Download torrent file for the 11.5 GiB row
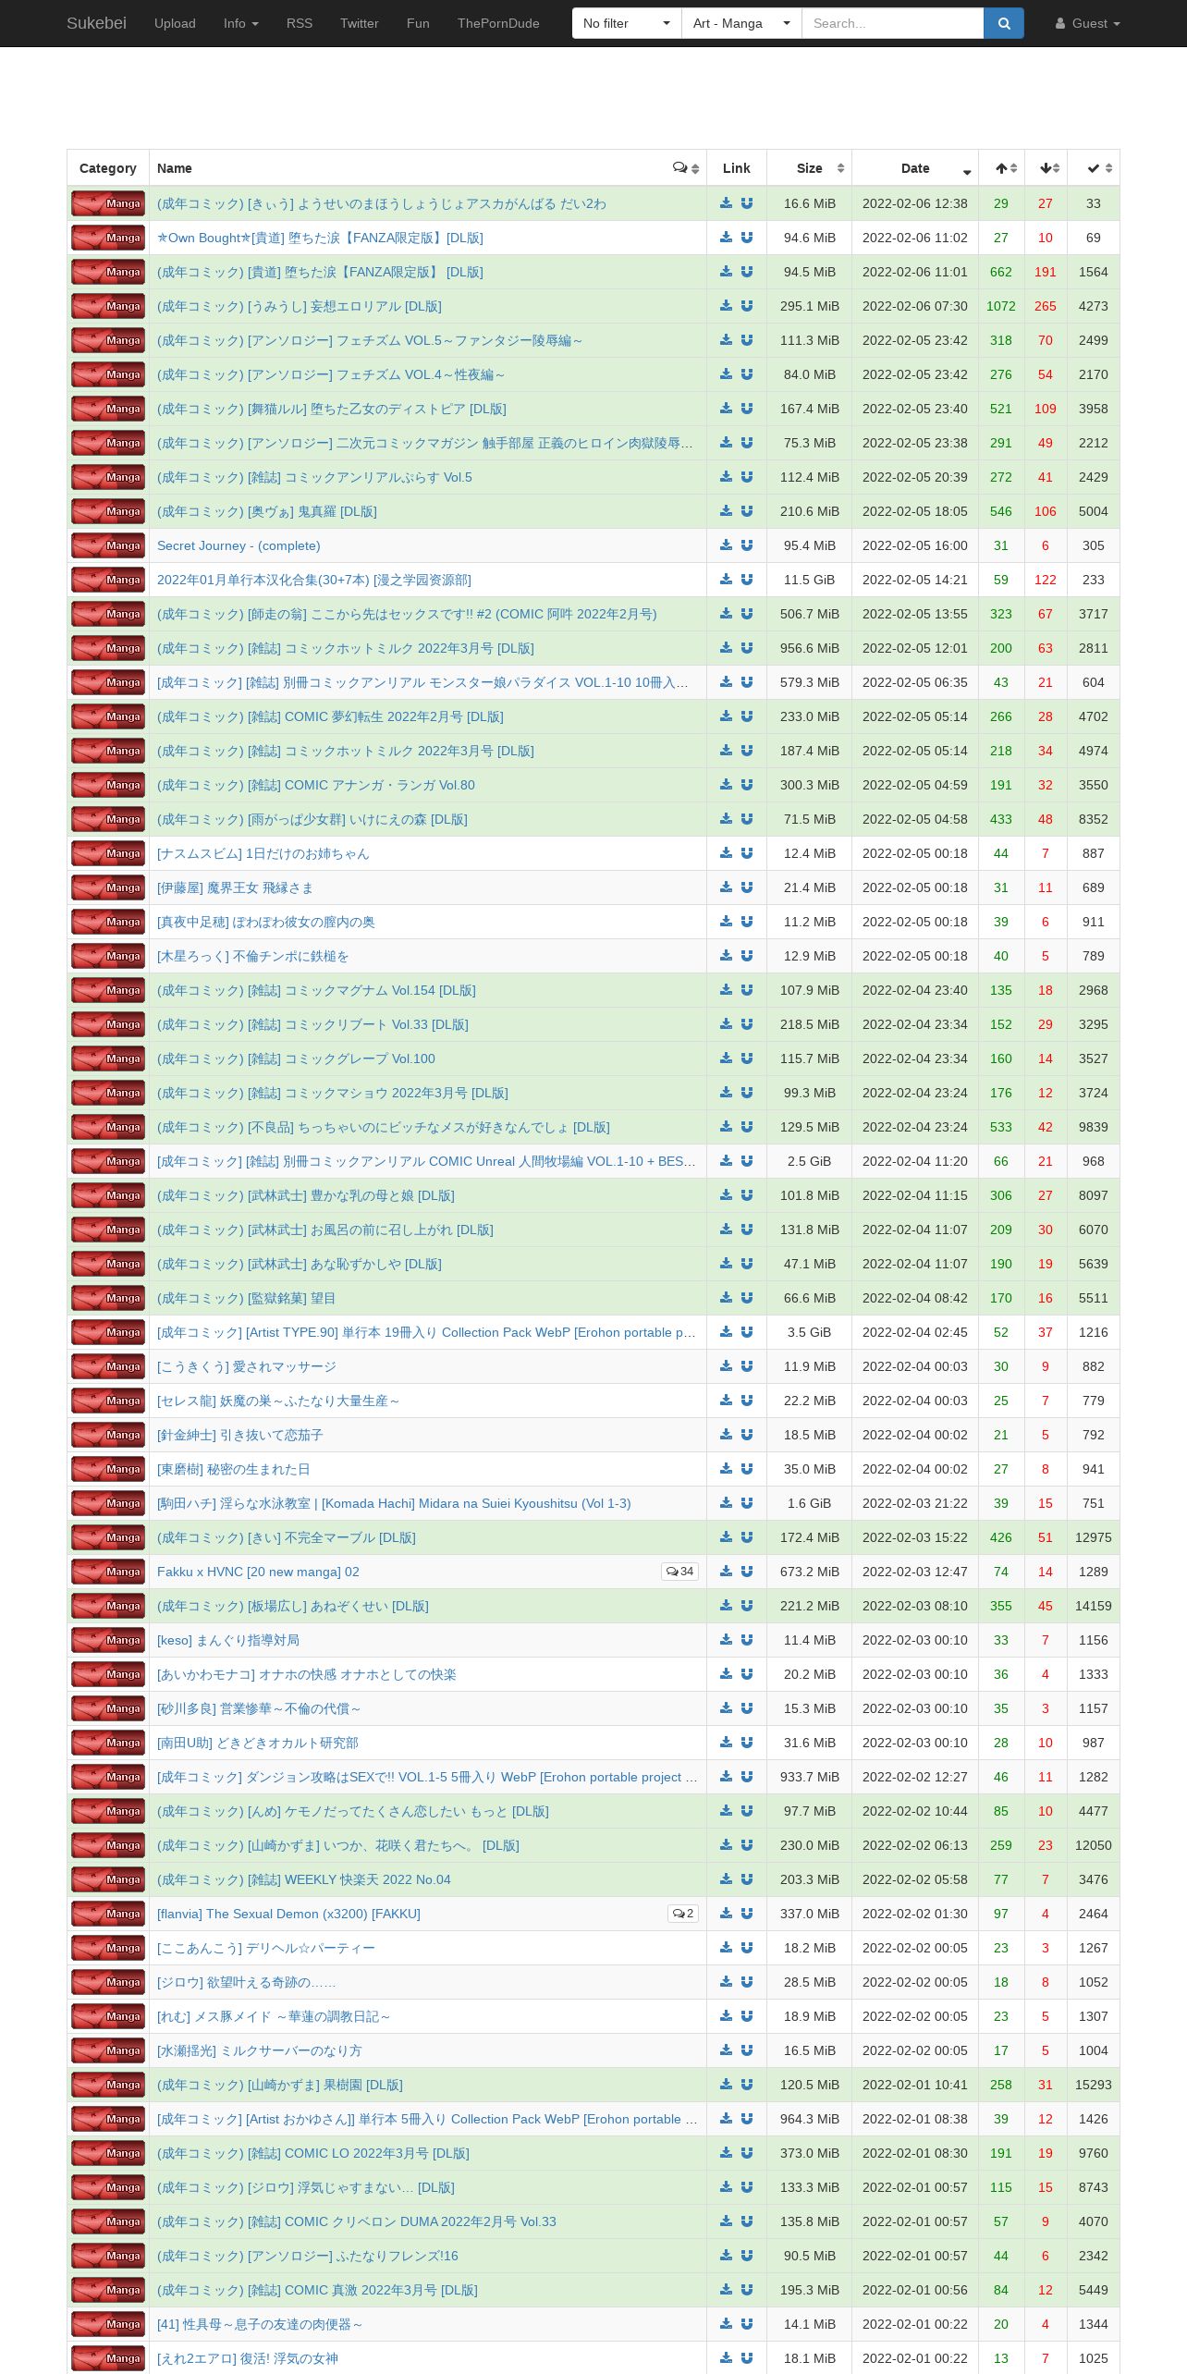This screenshot has width=1187, height=2374. 726,580
